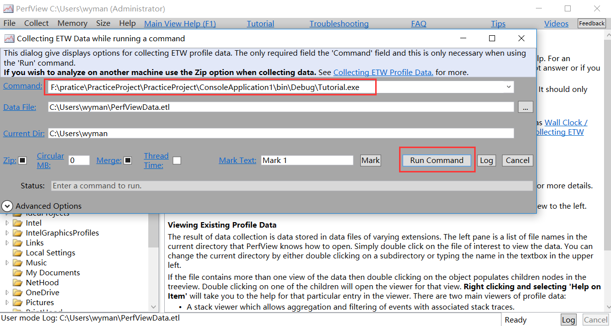Click the status bar Log button

569,320
